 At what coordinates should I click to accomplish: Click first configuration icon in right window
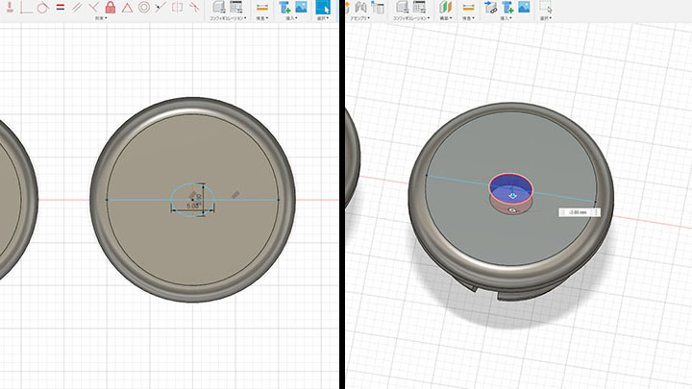coord(403,7)
